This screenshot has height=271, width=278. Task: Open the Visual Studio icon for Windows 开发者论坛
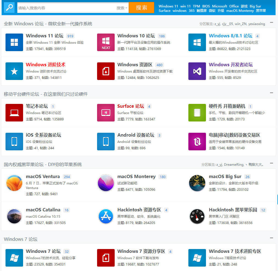197,71
